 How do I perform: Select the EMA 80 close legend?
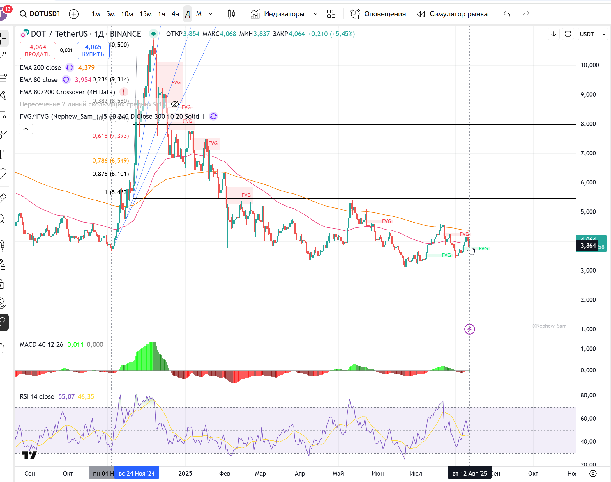pyautogui.click(x=39, y=80)
